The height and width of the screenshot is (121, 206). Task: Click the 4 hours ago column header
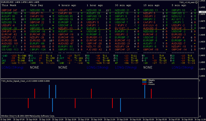(x=67, y=6)
